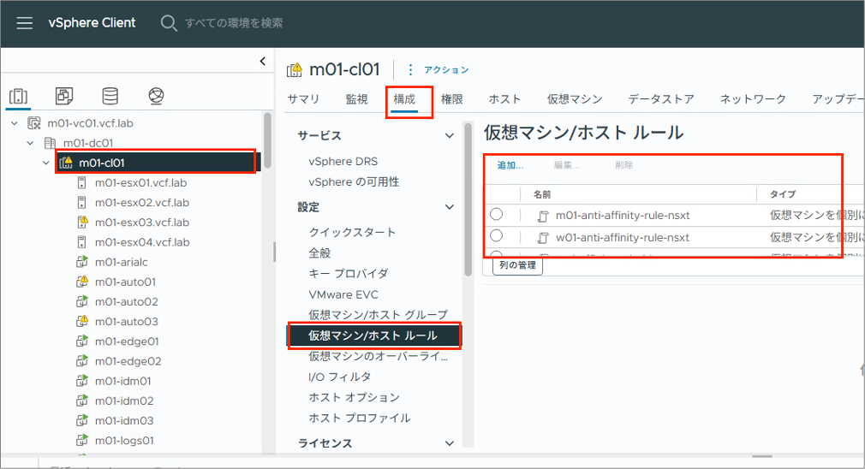
Task: Open the hamburger navigation menu
Action: [x=24, y=23]
